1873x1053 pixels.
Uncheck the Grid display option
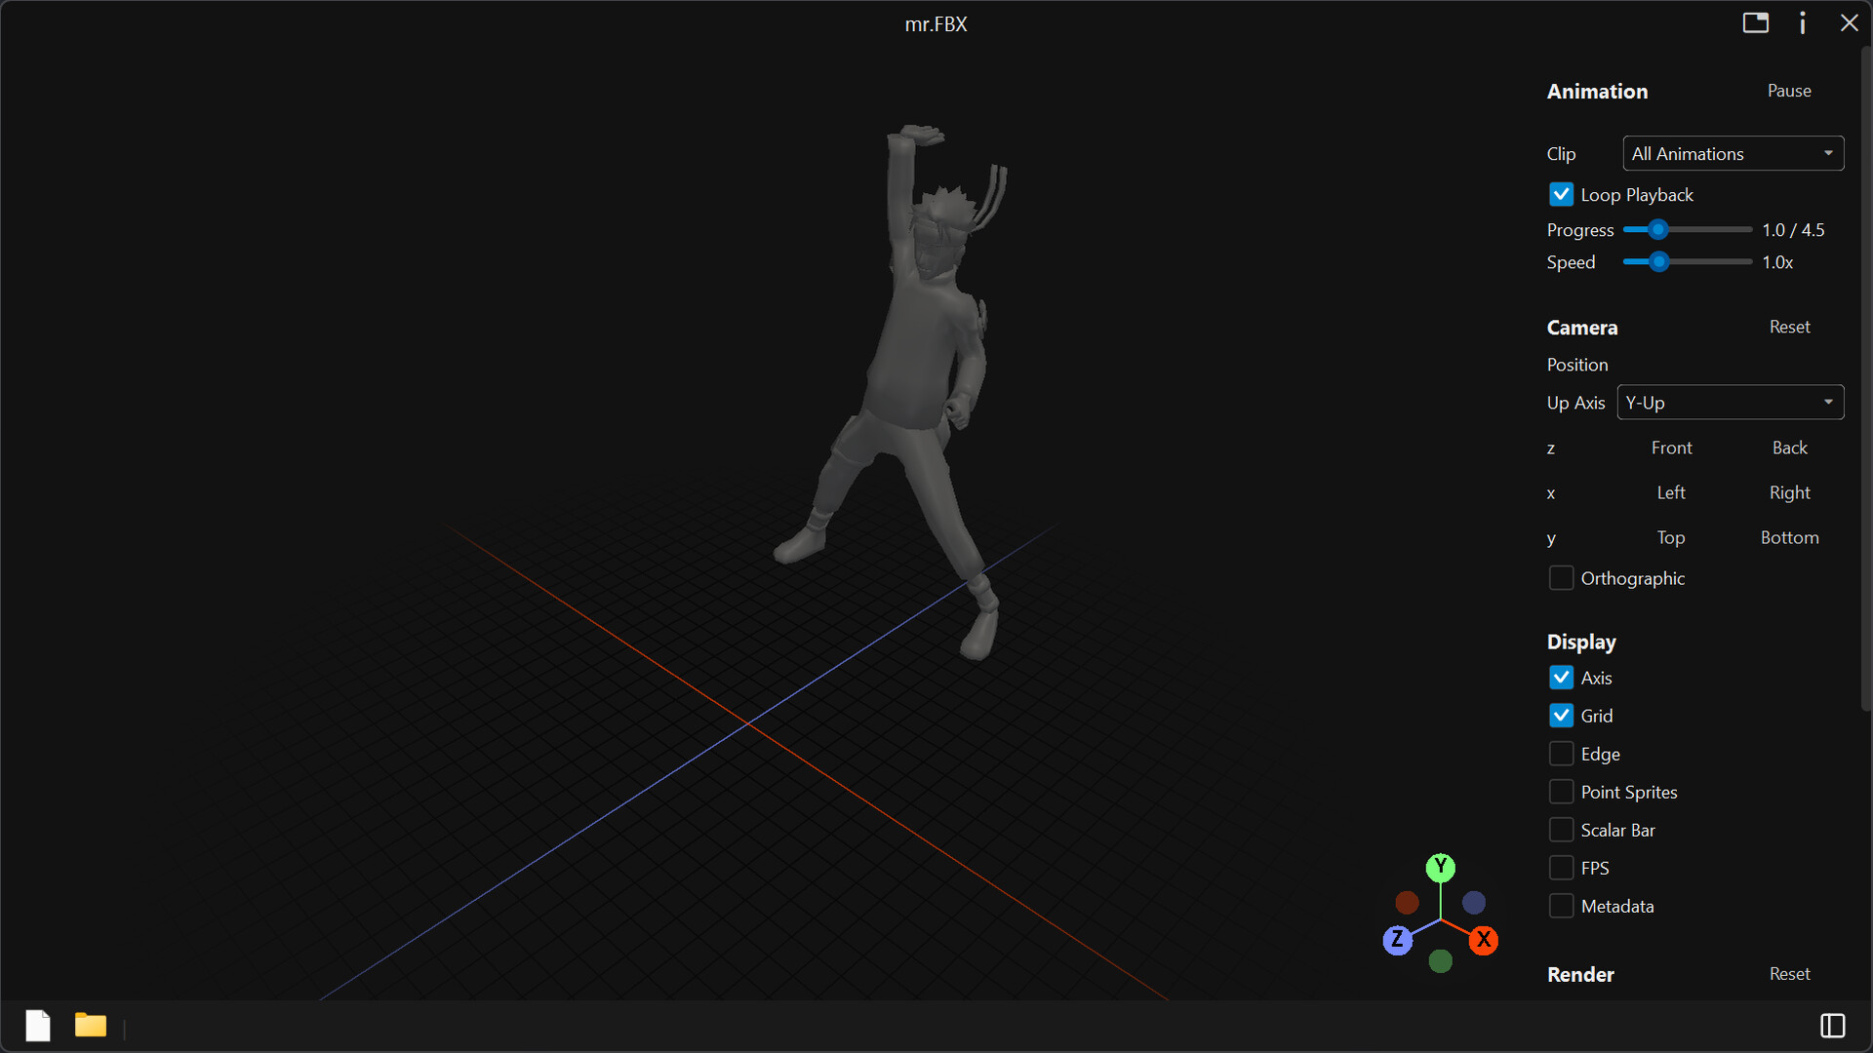(x=1562, y=716)
